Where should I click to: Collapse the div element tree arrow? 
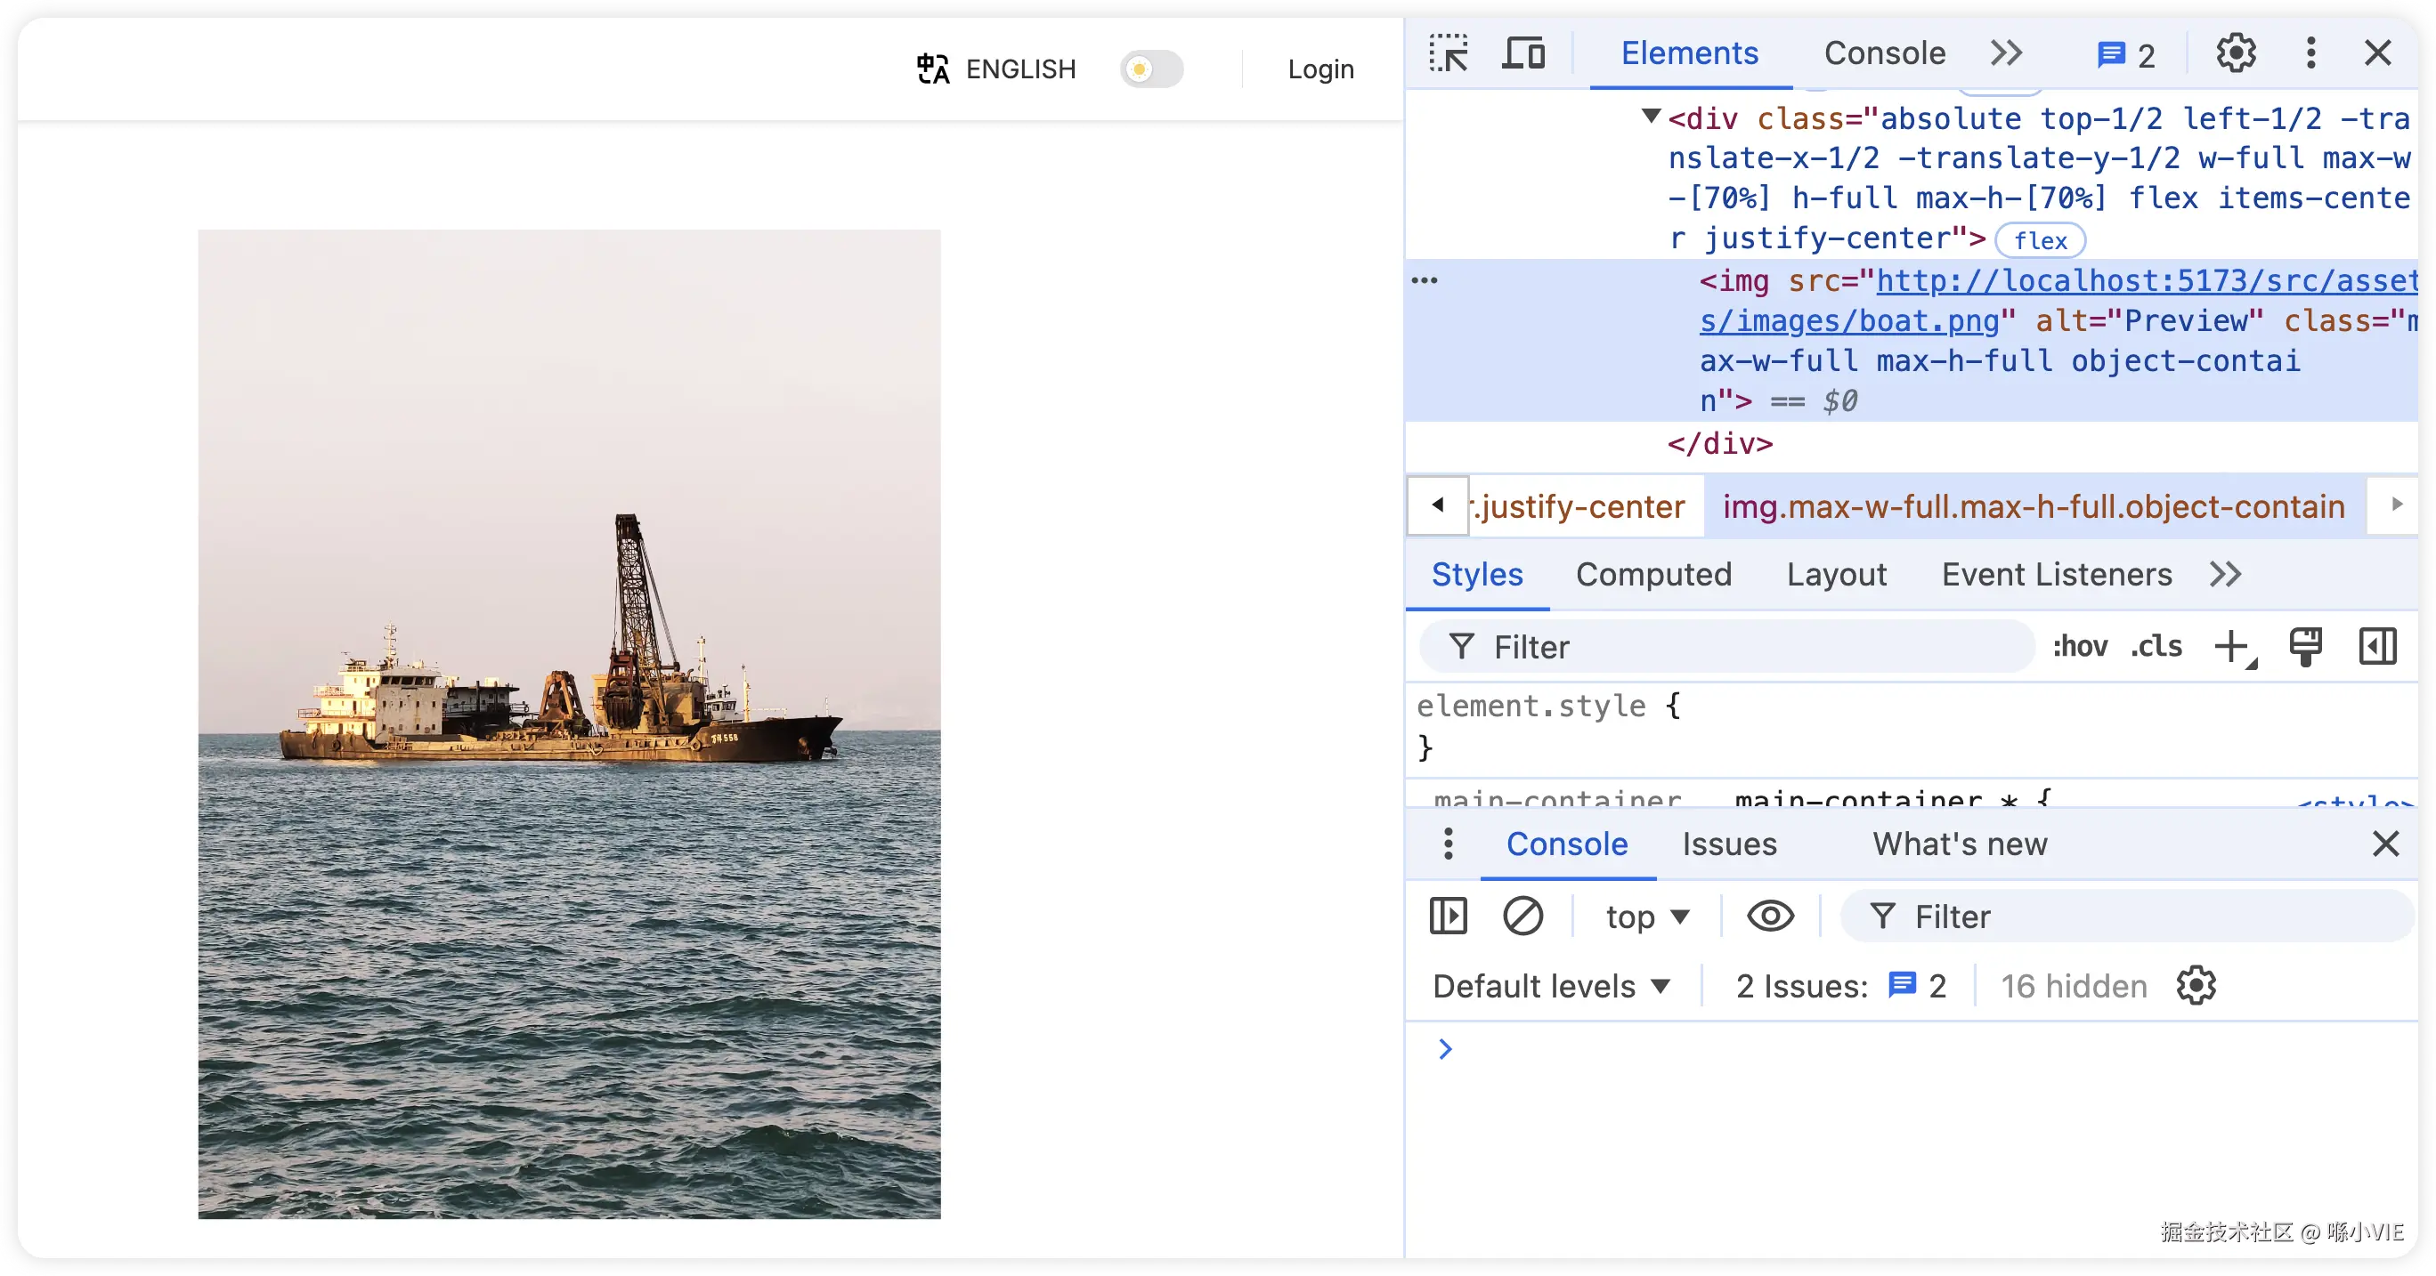(x=1651, y=117)
